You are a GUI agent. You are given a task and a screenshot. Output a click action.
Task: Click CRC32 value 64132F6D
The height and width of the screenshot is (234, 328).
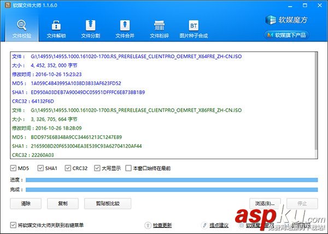pyautogui.click(x=43, y=101)
